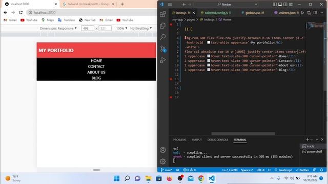Close the terminal panel

pyautogui.click(x=322, y=140)
